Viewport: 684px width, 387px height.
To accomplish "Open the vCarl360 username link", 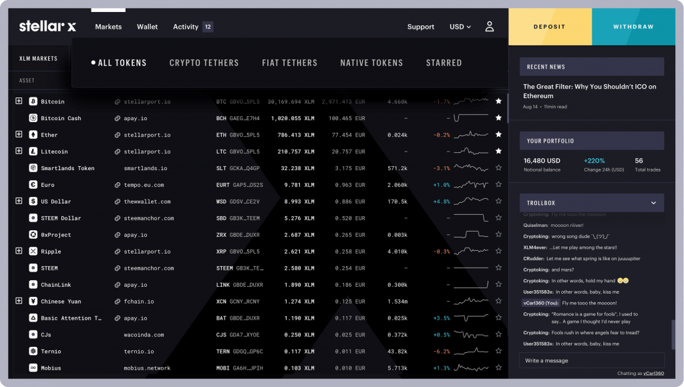I will point(653,374).
